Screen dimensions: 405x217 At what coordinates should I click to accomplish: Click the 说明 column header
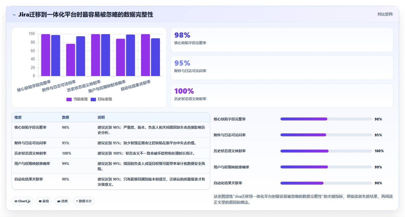click(101, 117)
